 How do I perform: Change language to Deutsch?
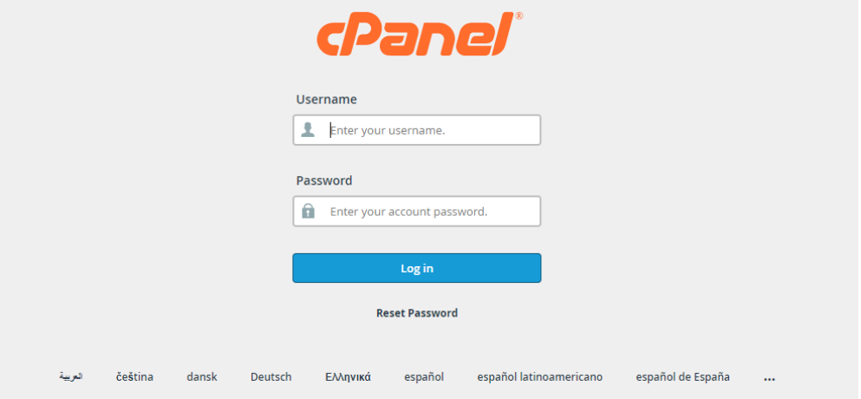point(271,377)
